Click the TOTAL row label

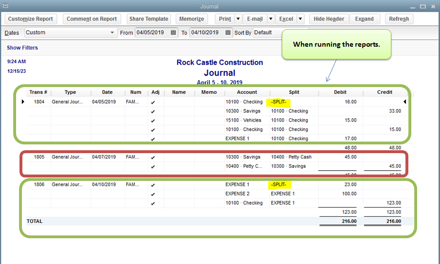(35, 221)
